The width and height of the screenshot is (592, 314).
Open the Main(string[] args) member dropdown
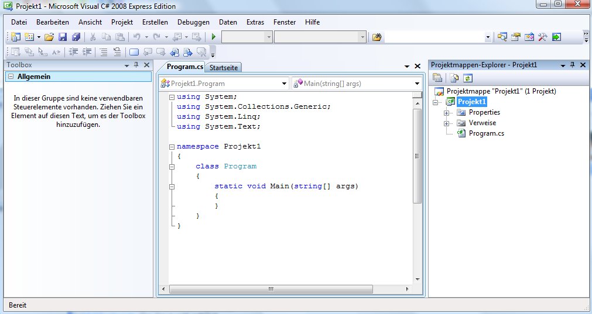point(417,84)
